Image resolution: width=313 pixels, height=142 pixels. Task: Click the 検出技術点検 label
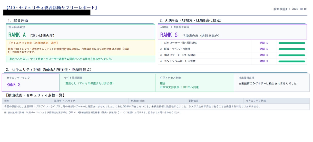[246, 78]
